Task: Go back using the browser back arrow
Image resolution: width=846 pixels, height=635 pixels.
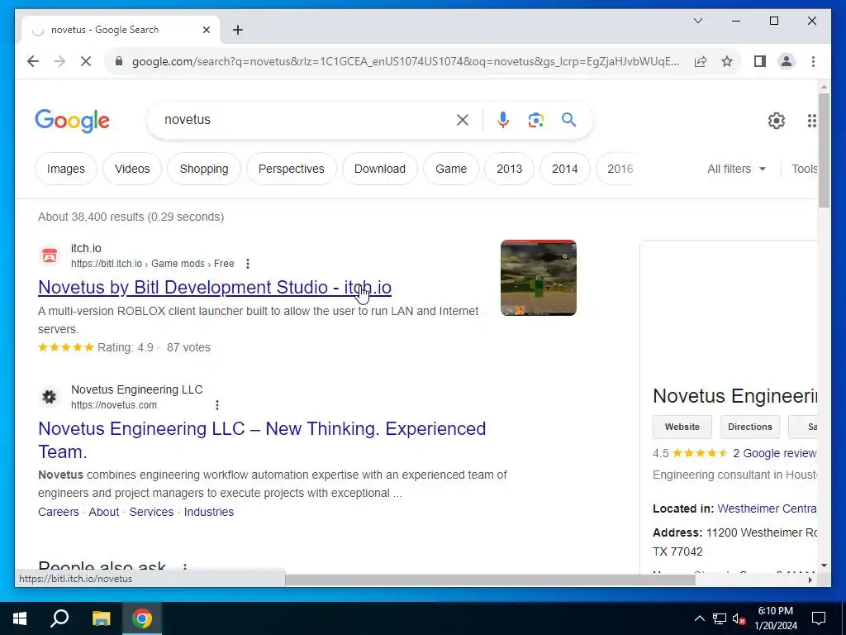Action: pyautogui.click(x=33, y=61)
